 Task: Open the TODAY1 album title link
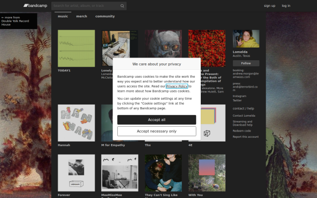click(64, 71)
